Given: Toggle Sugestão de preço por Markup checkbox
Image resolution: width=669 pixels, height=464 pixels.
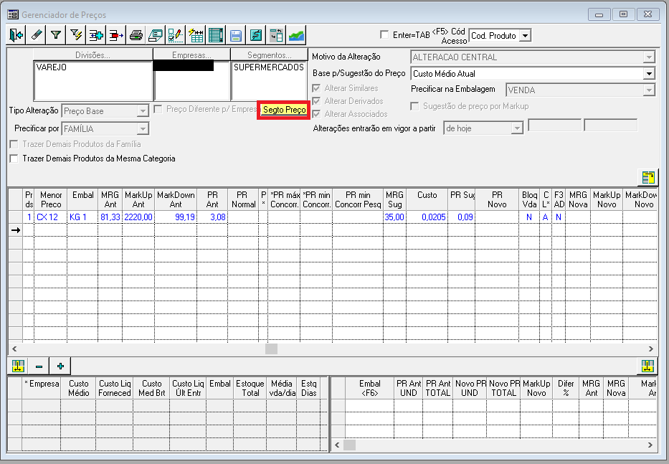Looking at the screenshot, I should (414, 106).
